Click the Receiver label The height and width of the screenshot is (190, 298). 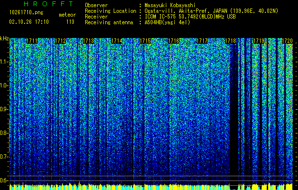coord(96,17)
